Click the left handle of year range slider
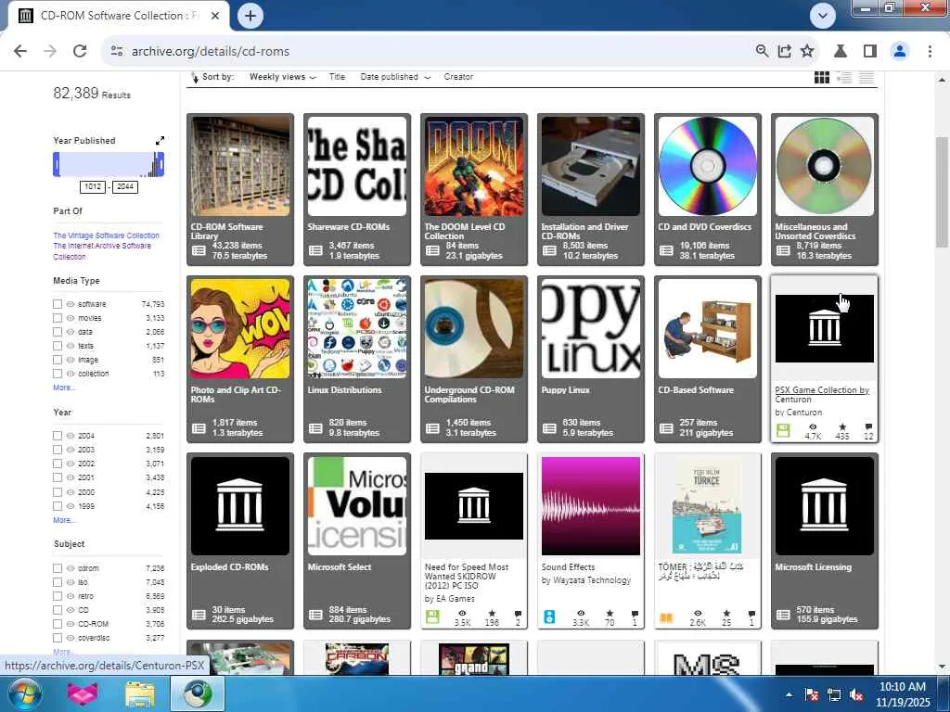The height and width of the screenshot is (712, 950). (57, 164)
